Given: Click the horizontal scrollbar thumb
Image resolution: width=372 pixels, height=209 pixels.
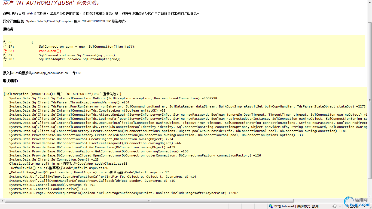Looking at the screenshot, I should [149, 201].
